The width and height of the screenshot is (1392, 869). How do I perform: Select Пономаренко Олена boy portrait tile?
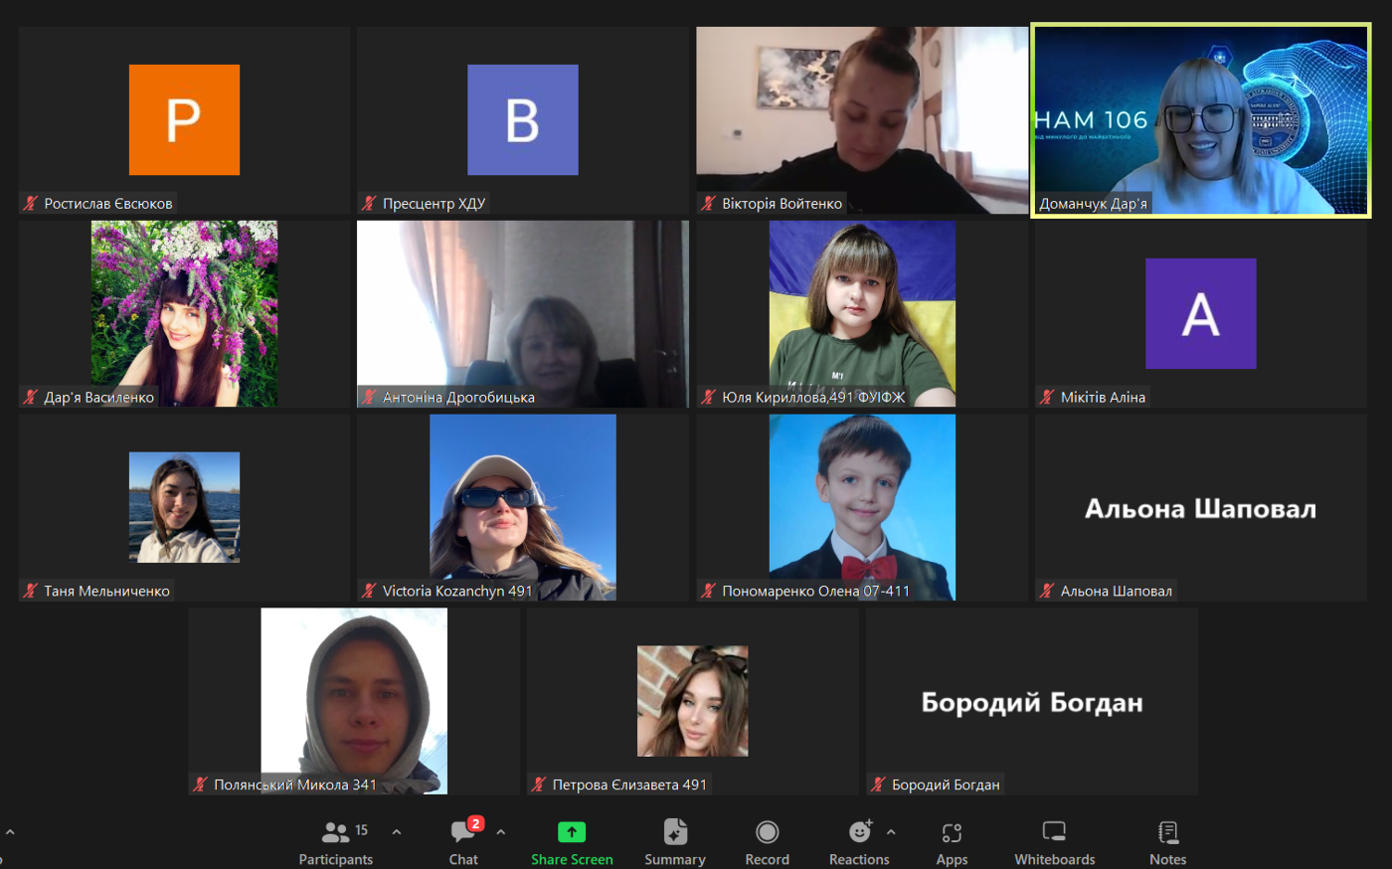pyautogui.click(x=862, y=507)
